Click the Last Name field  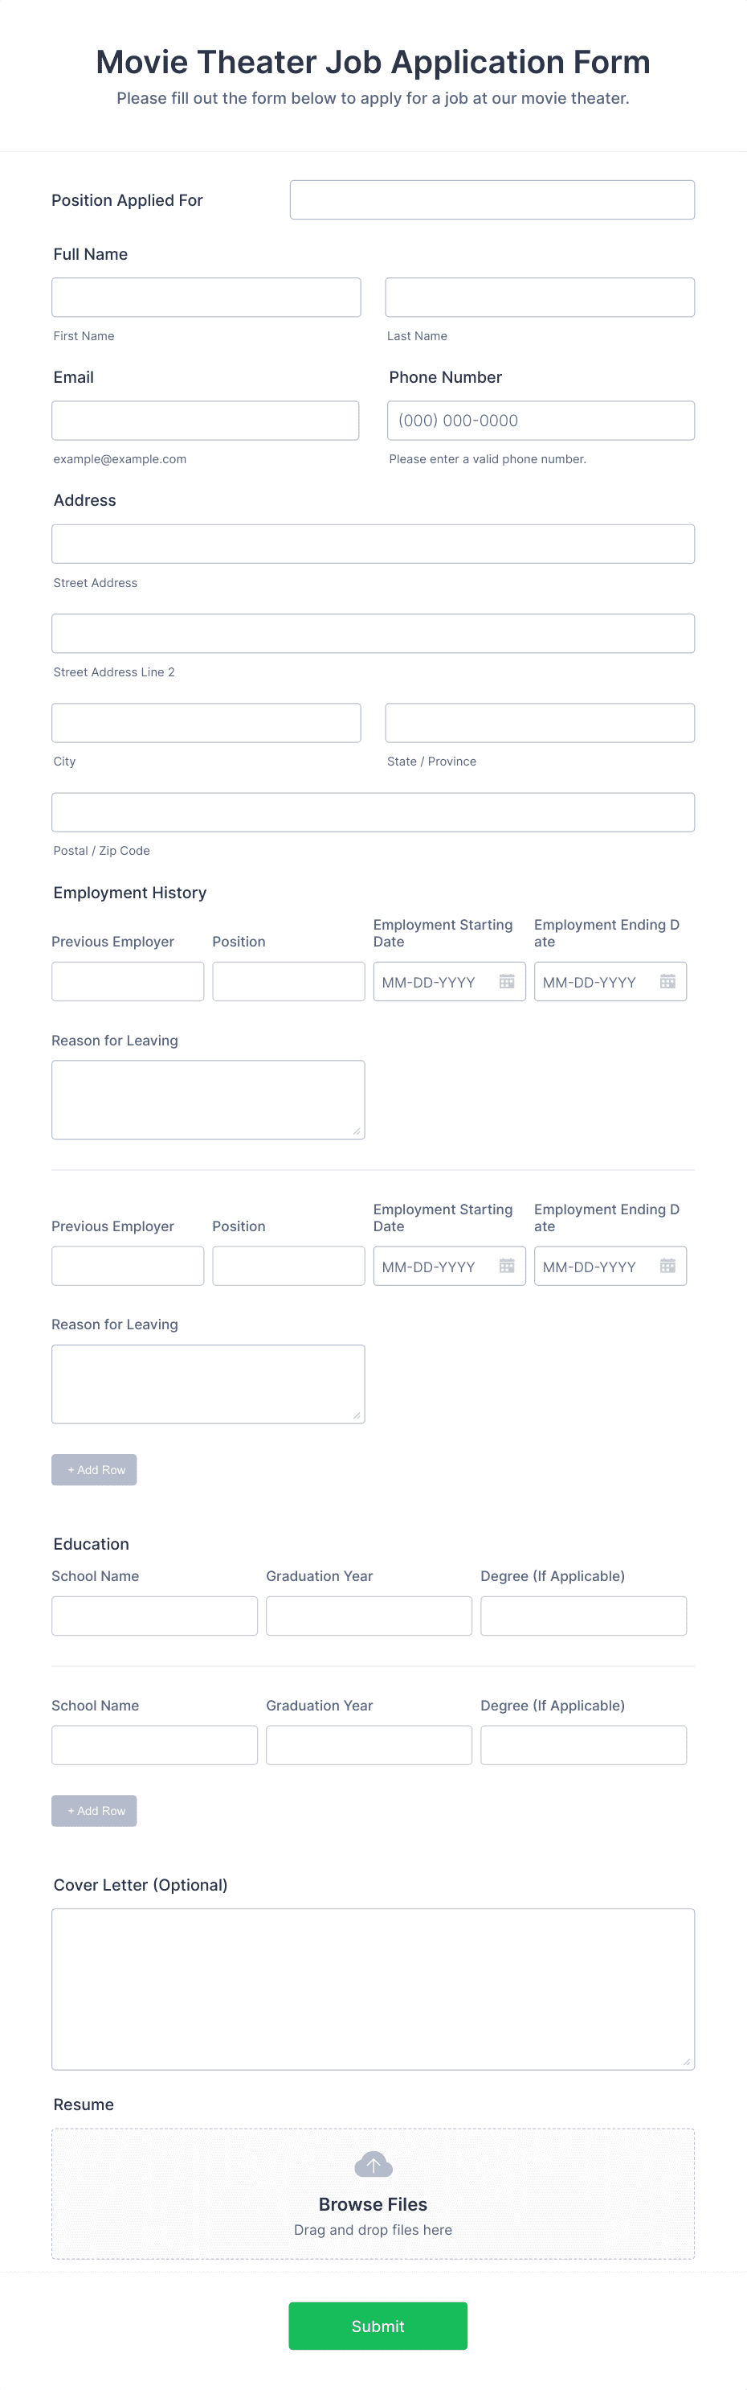click(x=540, y=297)
